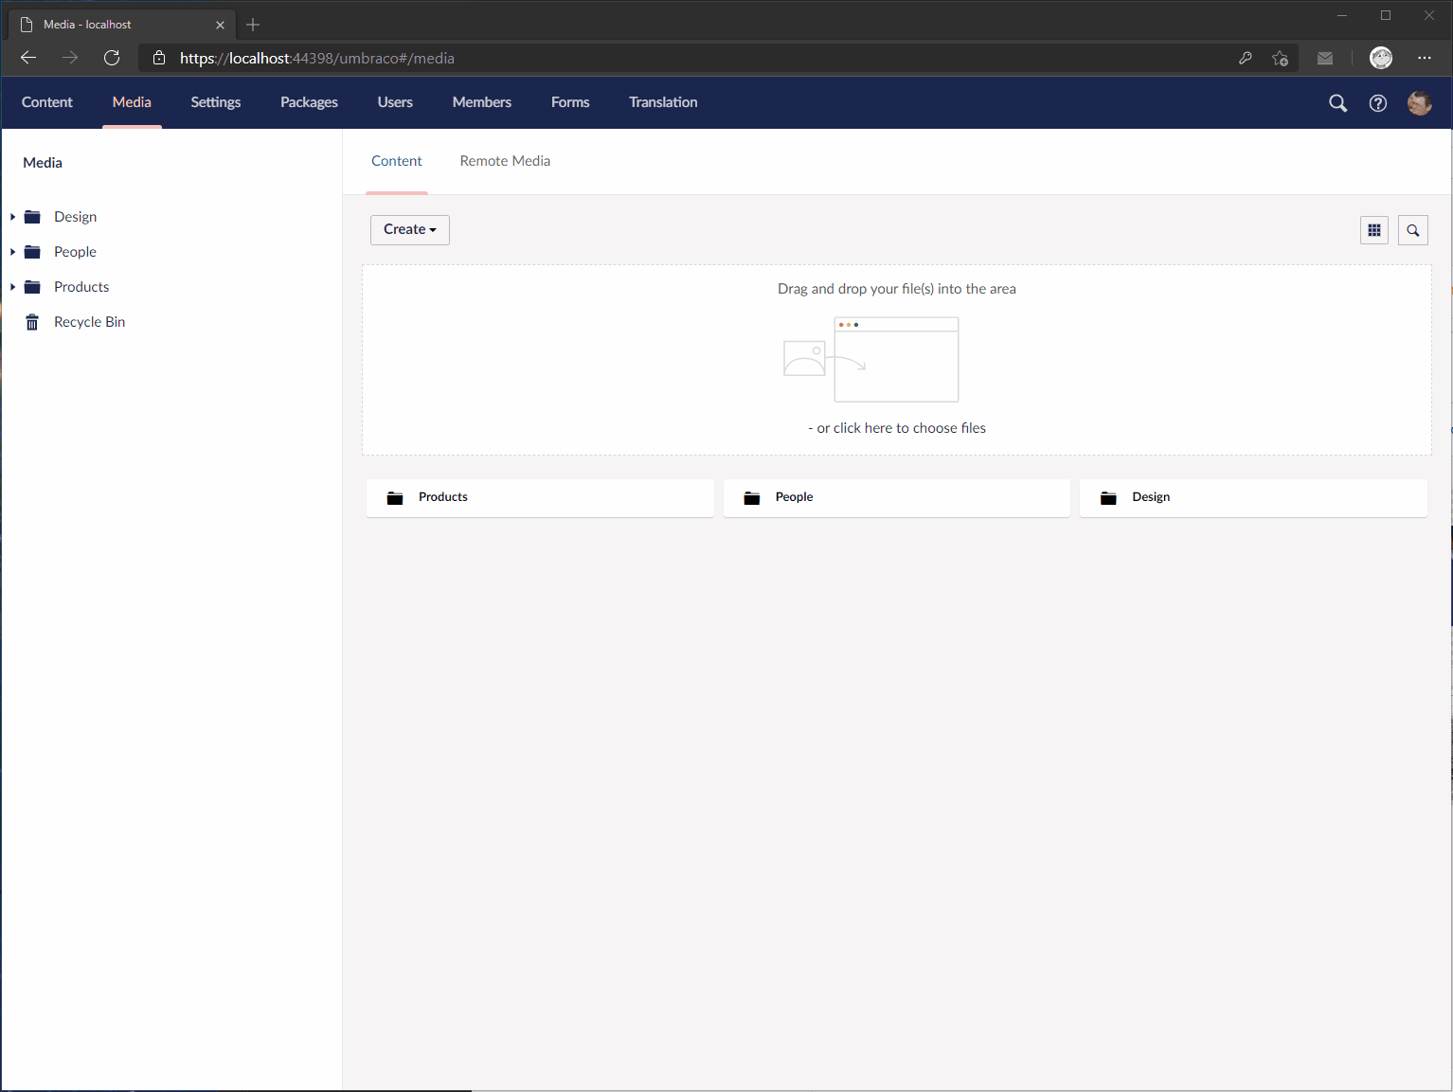The image size is (1453, 1092).
Task: Open the help question mark icon
Action: pyautogui.click(x=1378, y=103)
